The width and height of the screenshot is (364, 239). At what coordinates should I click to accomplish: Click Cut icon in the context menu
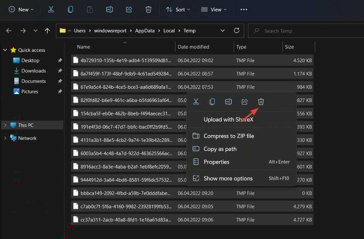click(x=196, y=102)
